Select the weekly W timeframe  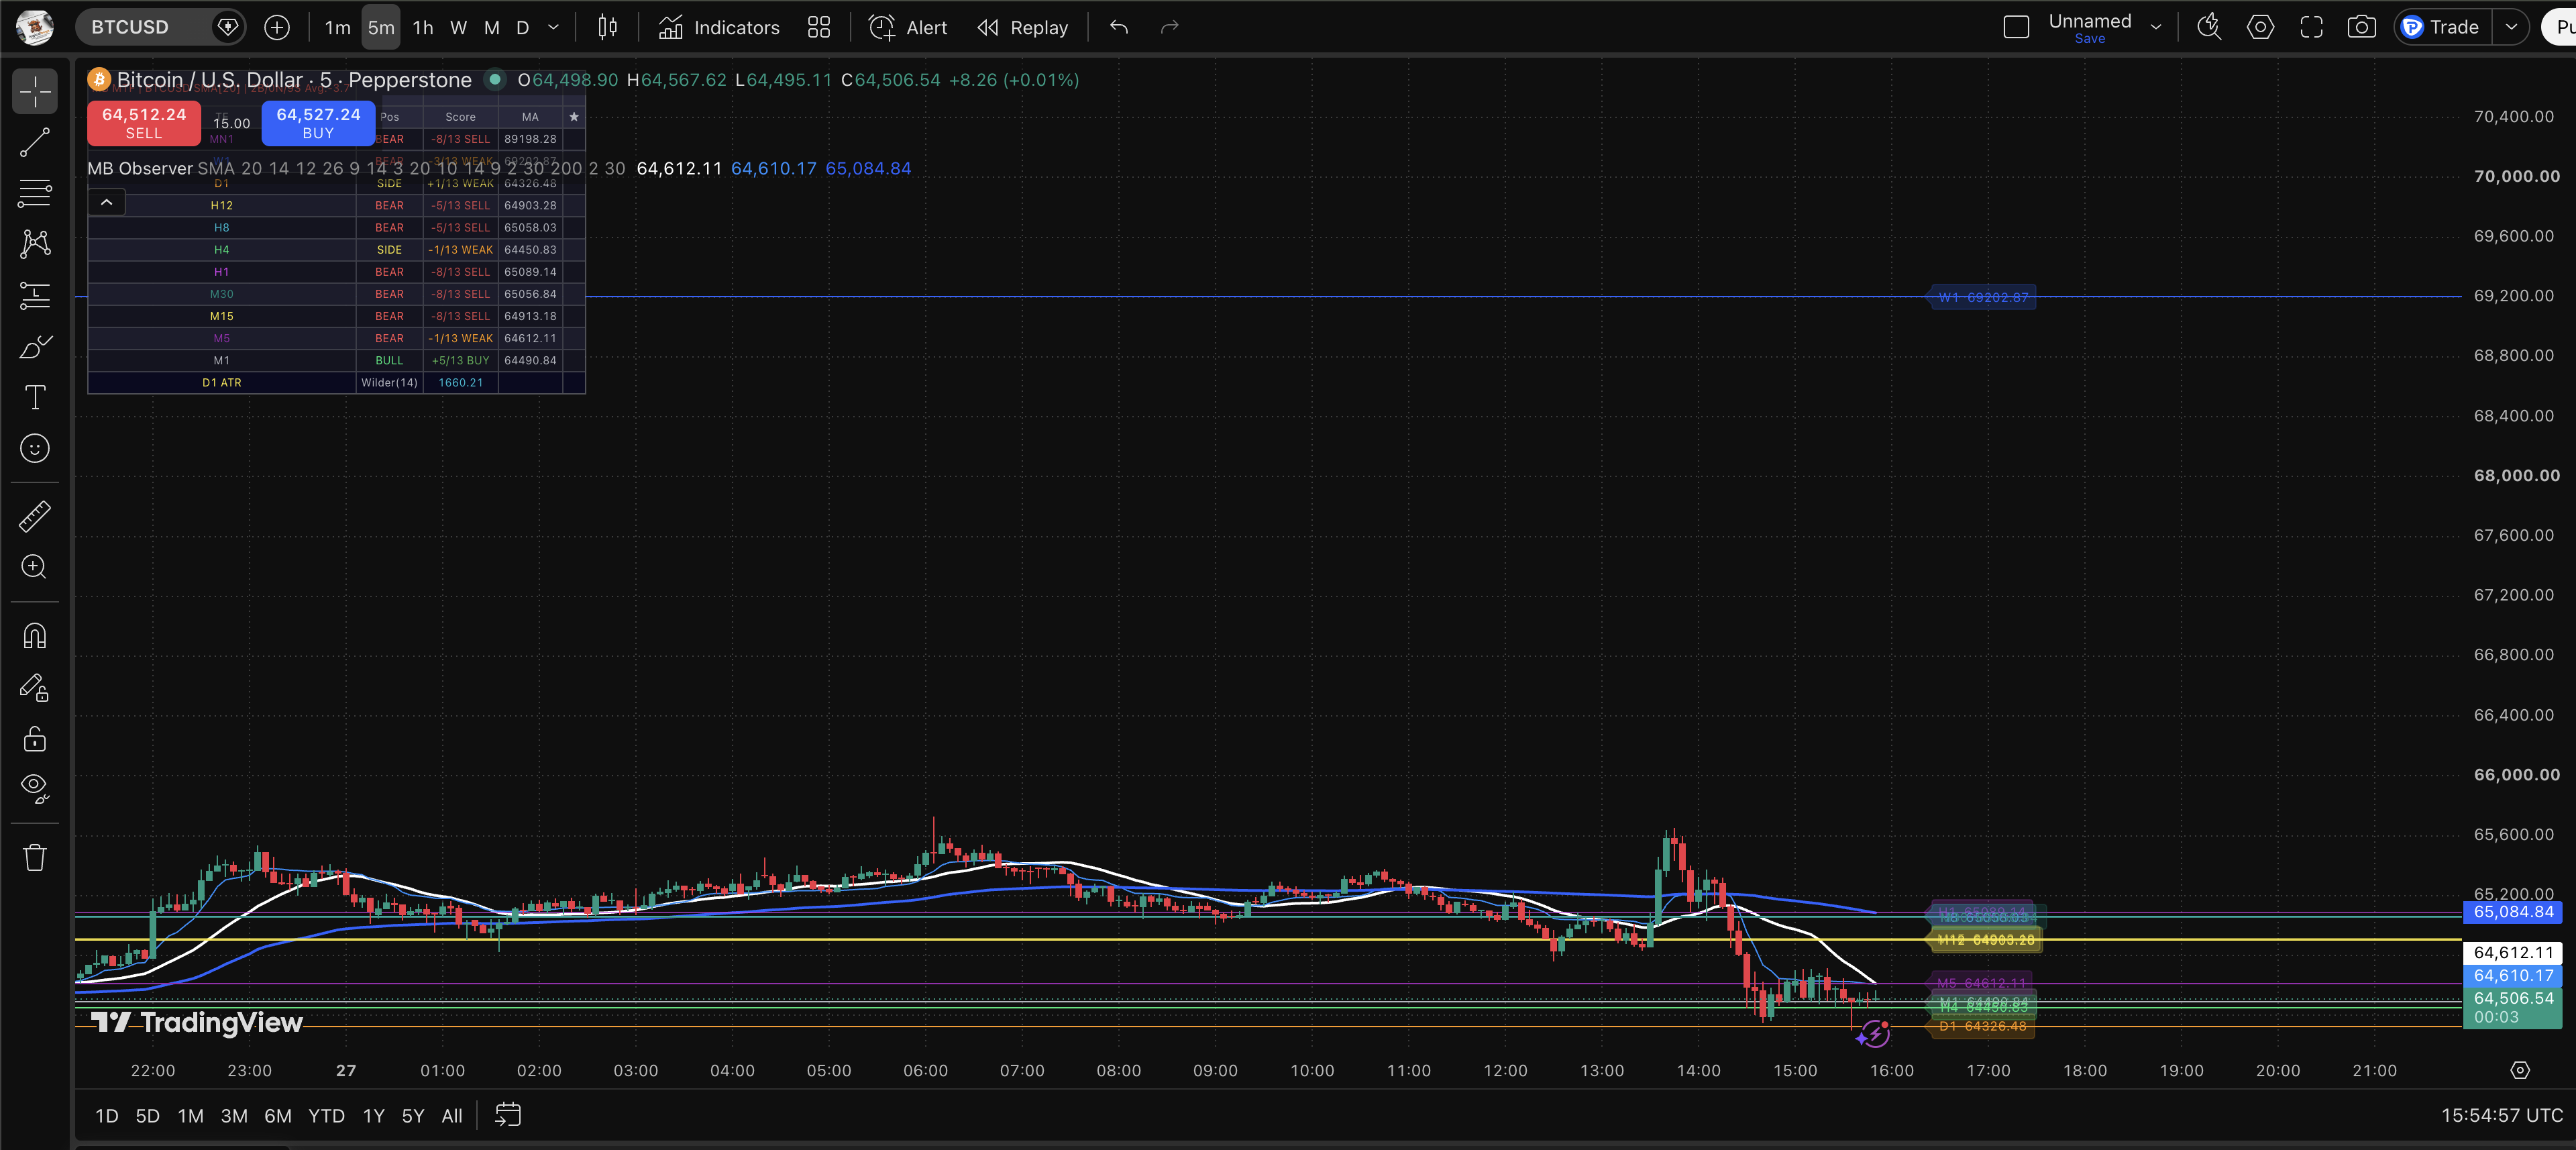(x=458, y=27)
